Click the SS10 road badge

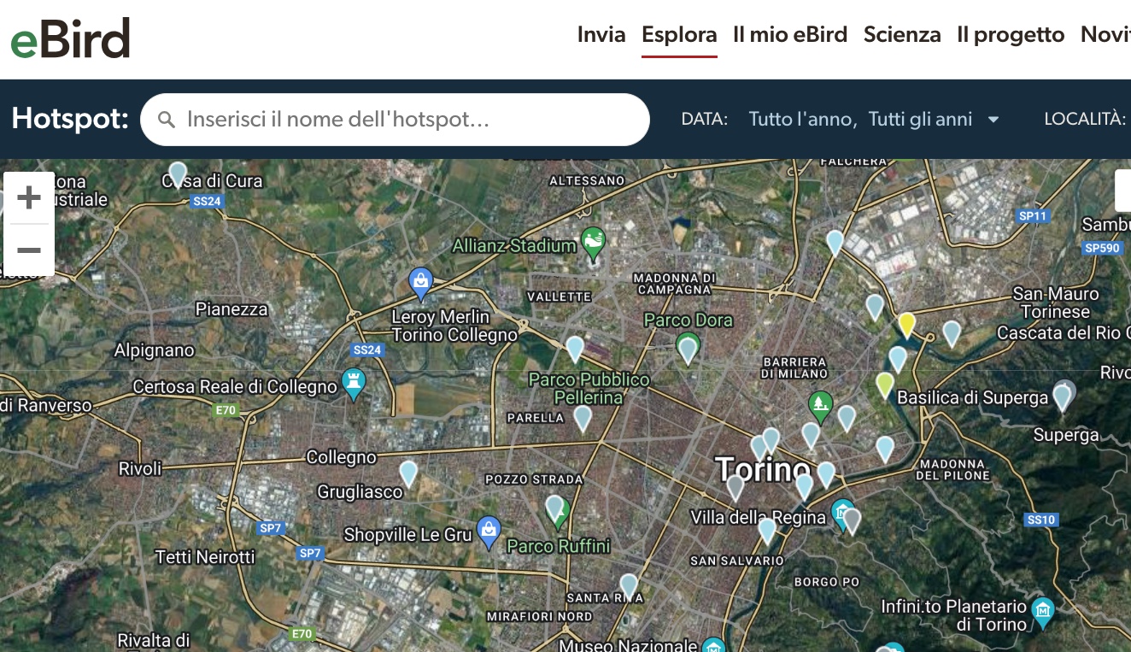coord(1041,520)
